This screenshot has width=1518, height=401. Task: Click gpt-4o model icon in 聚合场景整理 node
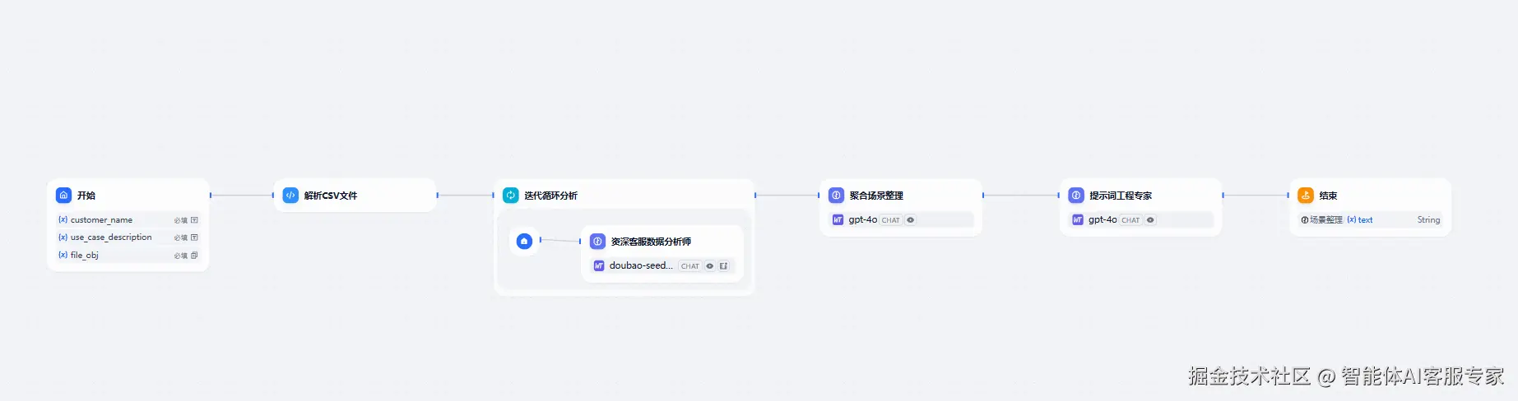tap(838, 220)
